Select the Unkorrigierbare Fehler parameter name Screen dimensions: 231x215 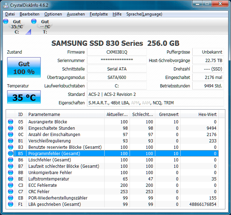[50, 173]
